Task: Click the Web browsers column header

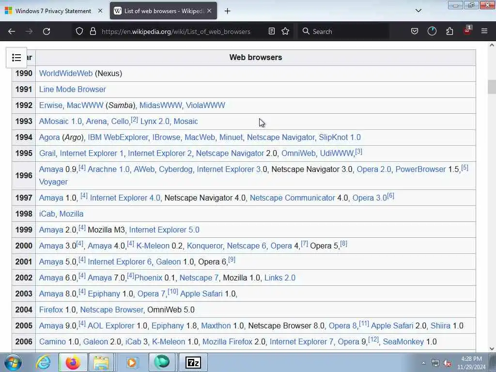Action: coord(256,58)
